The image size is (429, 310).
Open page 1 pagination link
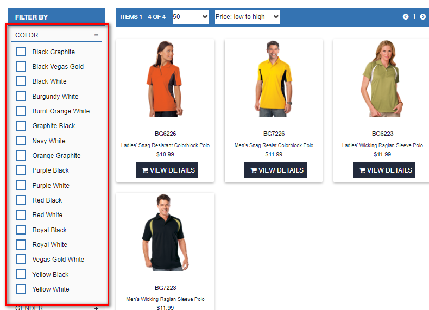(x=414, y=17)
